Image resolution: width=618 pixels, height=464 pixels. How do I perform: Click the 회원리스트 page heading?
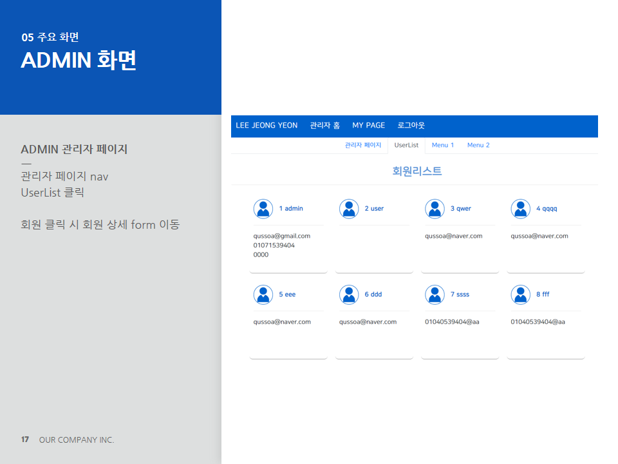417,171
